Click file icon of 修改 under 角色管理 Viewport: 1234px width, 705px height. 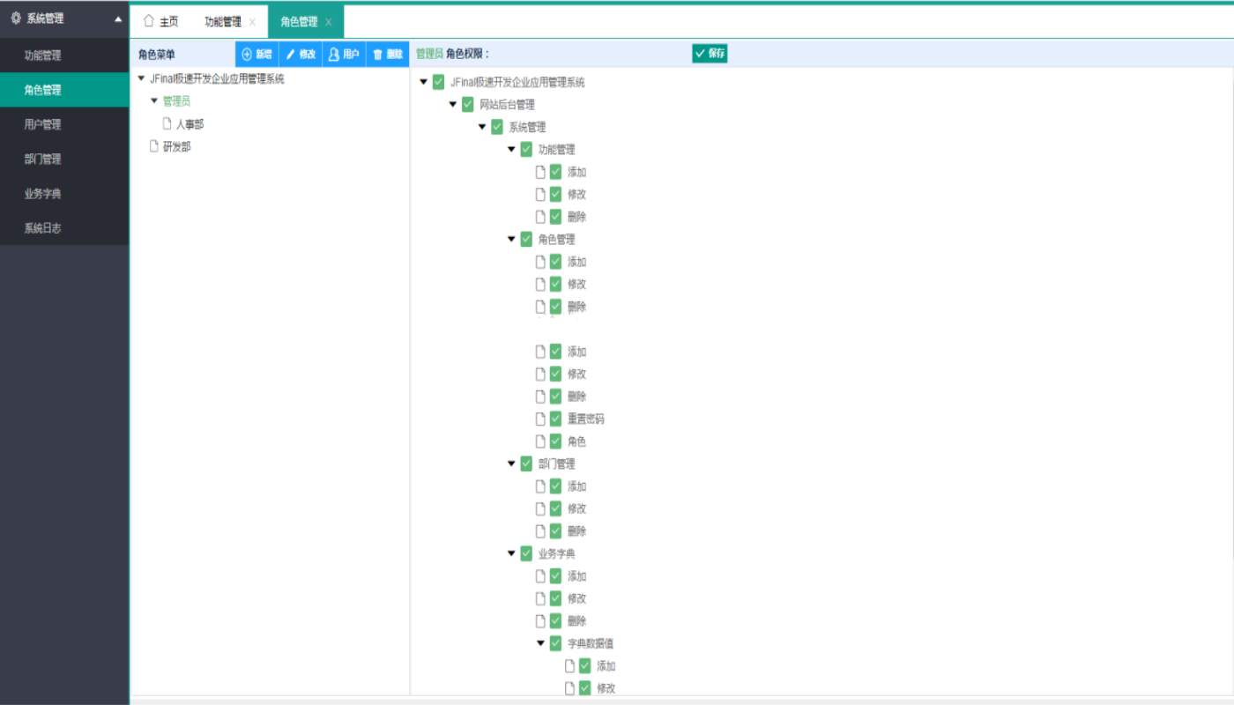click(x=541, y=284)
